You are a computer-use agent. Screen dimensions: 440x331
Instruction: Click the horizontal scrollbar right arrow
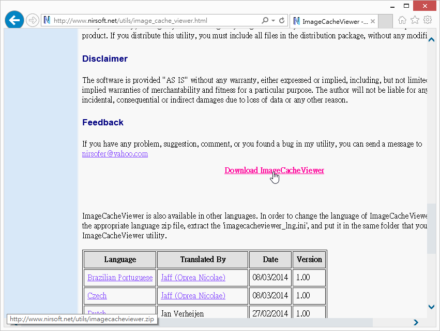[x=416, y=322]
